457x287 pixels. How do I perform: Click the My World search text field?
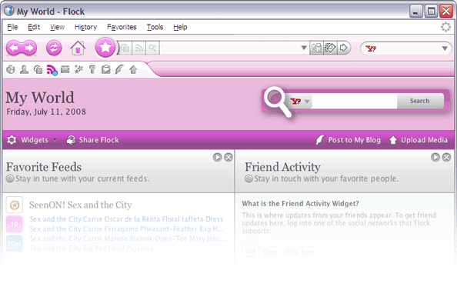(x=354, y=101)
